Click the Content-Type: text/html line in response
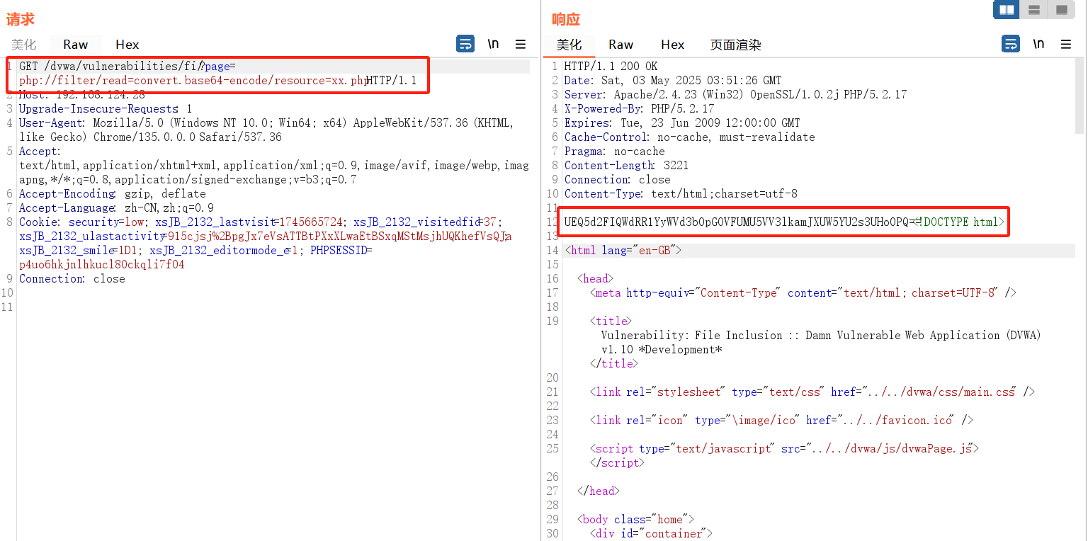This screenshot has width=1088, height=541. tap(681, 193)
